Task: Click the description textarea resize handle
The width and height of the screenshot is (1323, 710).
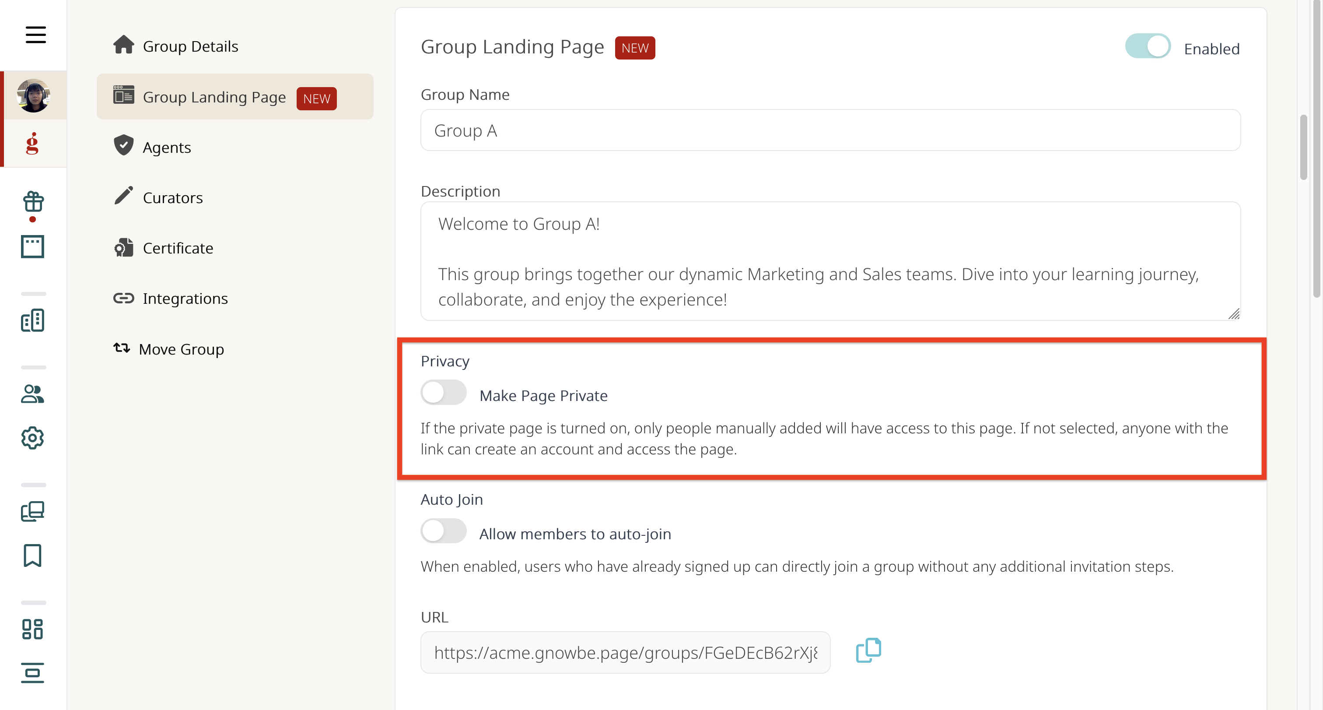Action: 1234,313
